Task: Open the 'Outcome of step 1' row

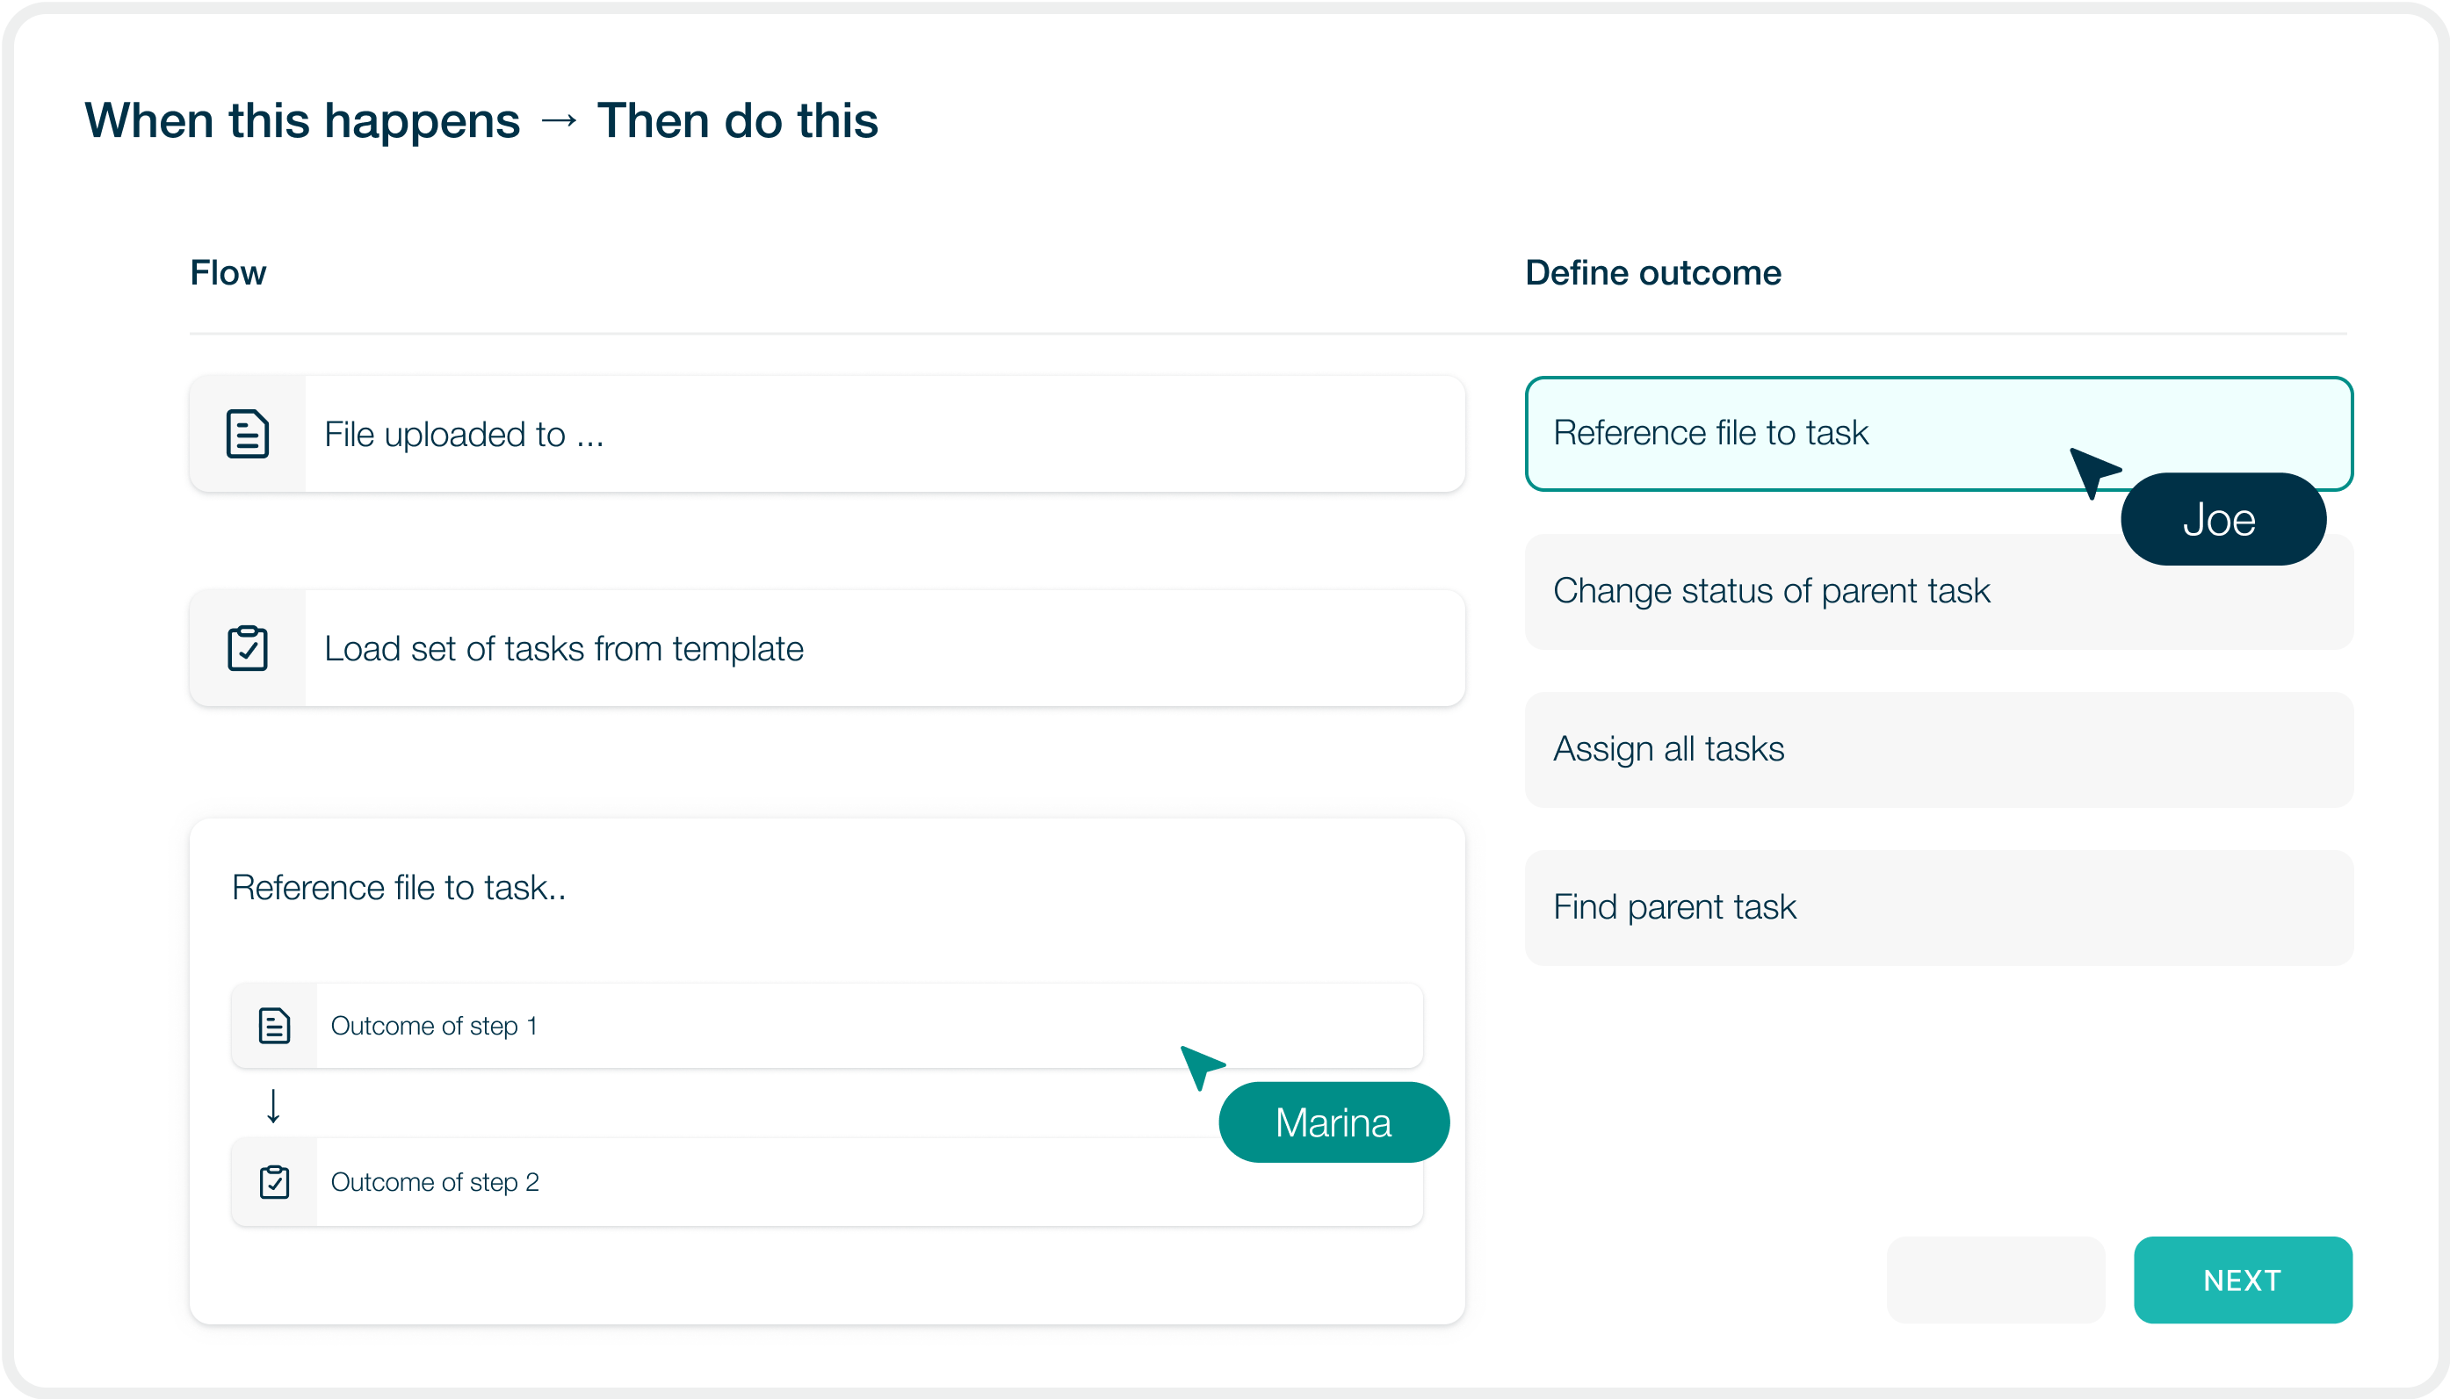Action: [x=827, y=1025]
